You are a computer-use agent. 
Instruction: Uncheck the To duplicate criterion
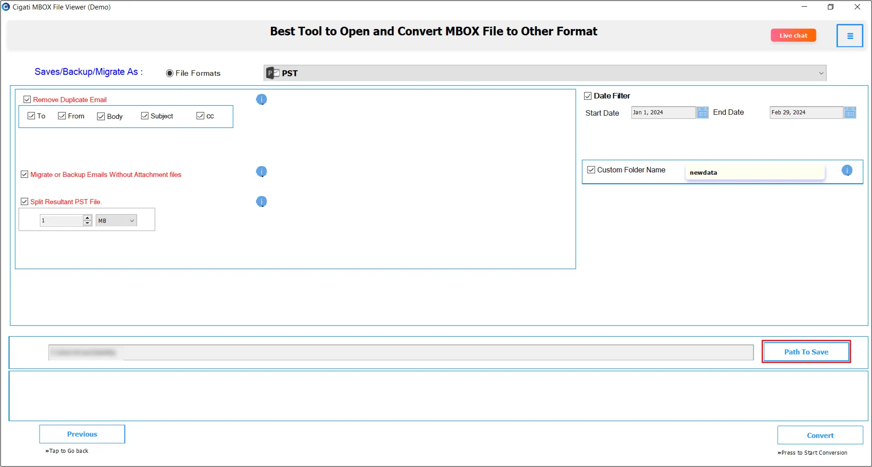coord(31,116)
